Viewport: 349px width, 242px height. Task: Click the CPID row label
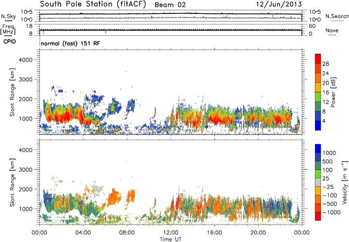[x=10, y=41]
